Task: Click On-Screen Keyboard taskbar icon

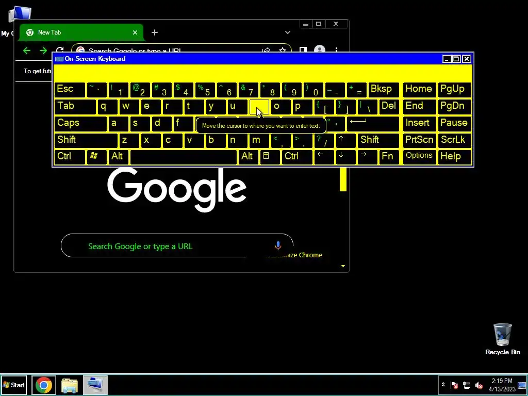Action: tap(95, 385)
